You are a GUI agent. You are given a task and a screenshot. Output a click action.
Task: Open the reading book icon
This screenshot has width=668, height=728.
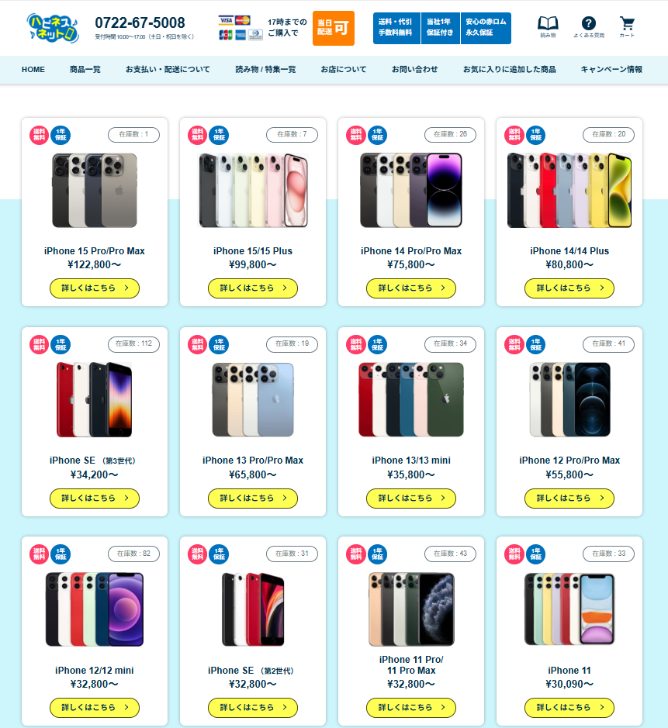point(548,27)
